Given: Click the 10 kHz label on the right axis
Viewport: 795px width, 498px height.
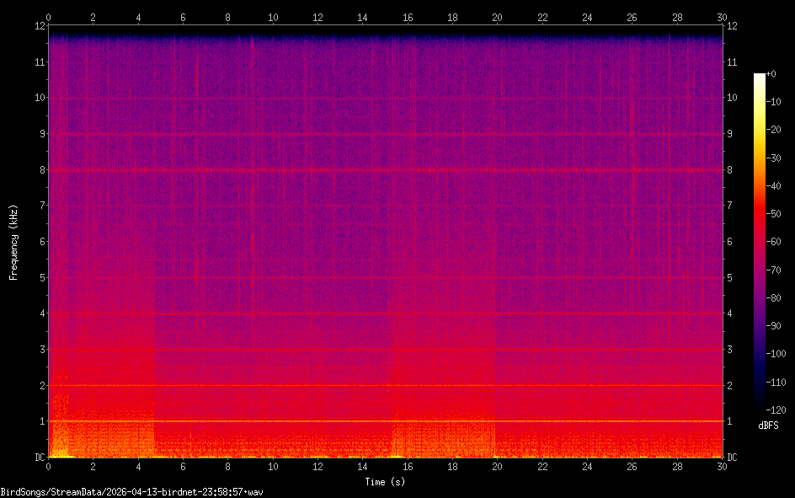Looking at the screenshot, I should [733, 98].
